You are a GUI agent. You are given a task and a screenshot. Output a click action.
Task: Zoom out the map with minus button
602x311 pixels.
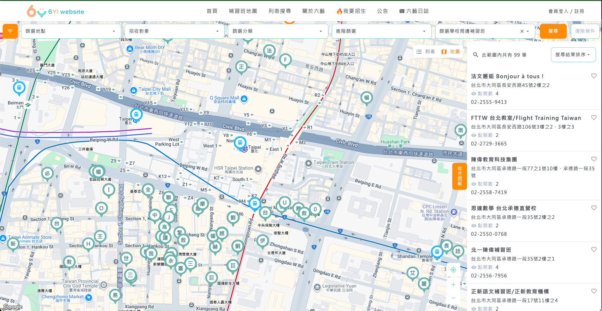453,298
